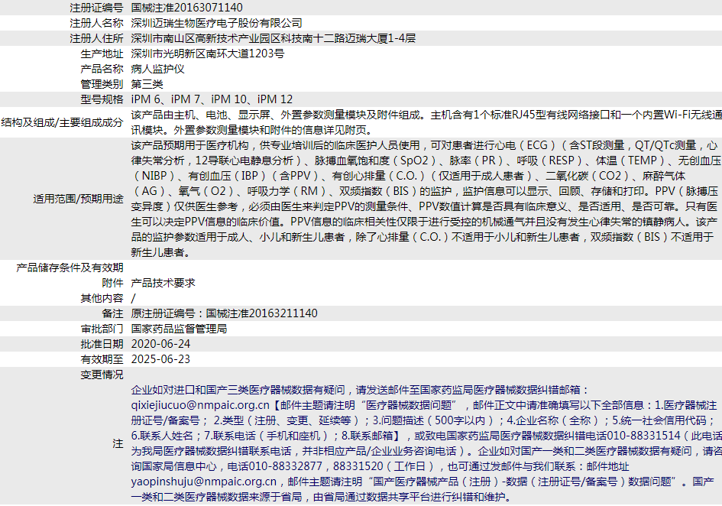Click the phone number 010-88332877
Image resolution: width=722 pixels, height=506 pixels.
286,466
